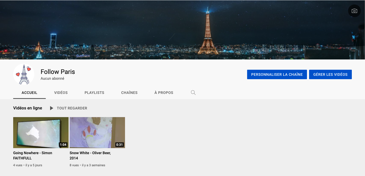
Task: Play the Going Nowhere video thumbnail
Action: (x=41, y=133)
